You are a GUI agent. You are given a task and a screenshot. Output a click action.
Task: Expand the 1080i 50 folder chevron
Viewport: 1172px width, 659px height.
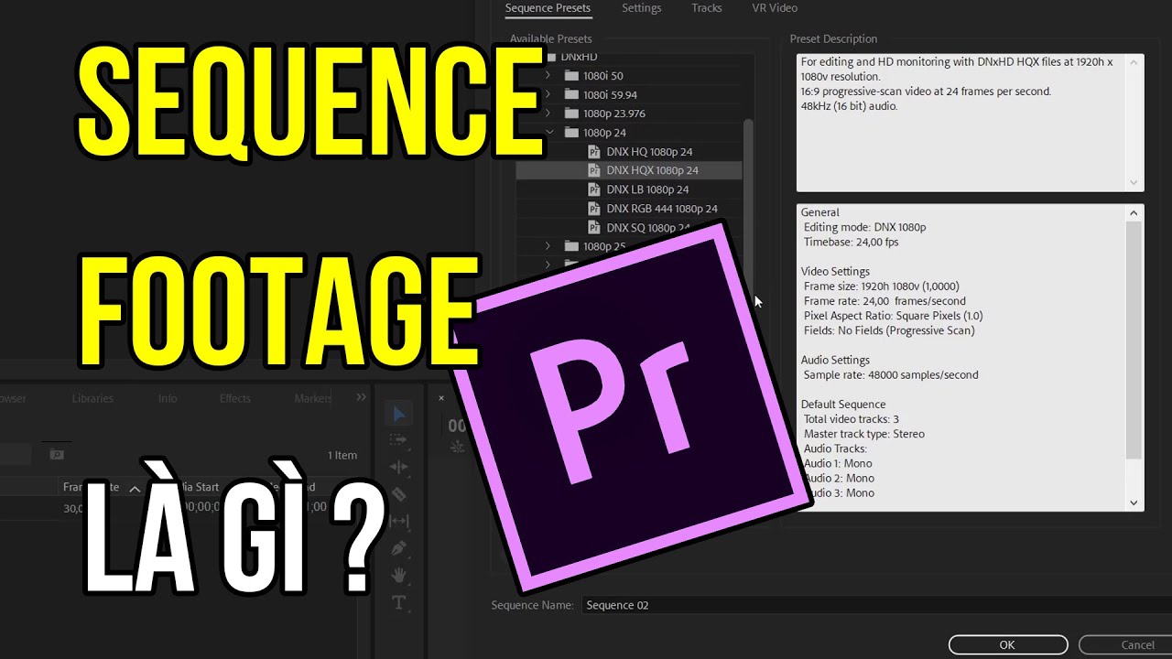point(548,75)
